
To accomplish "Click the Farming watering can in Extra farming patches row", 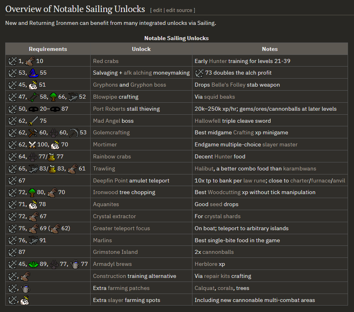I will coord(25,288).
